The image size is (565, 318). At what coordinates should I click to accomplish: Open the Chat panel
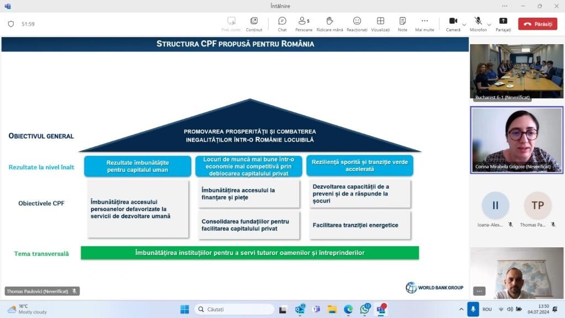(282, 24)
